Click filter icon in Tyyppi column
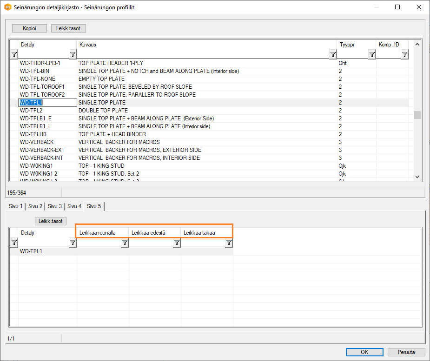This screenshot has height=361, width=430. tap(372, 55)
